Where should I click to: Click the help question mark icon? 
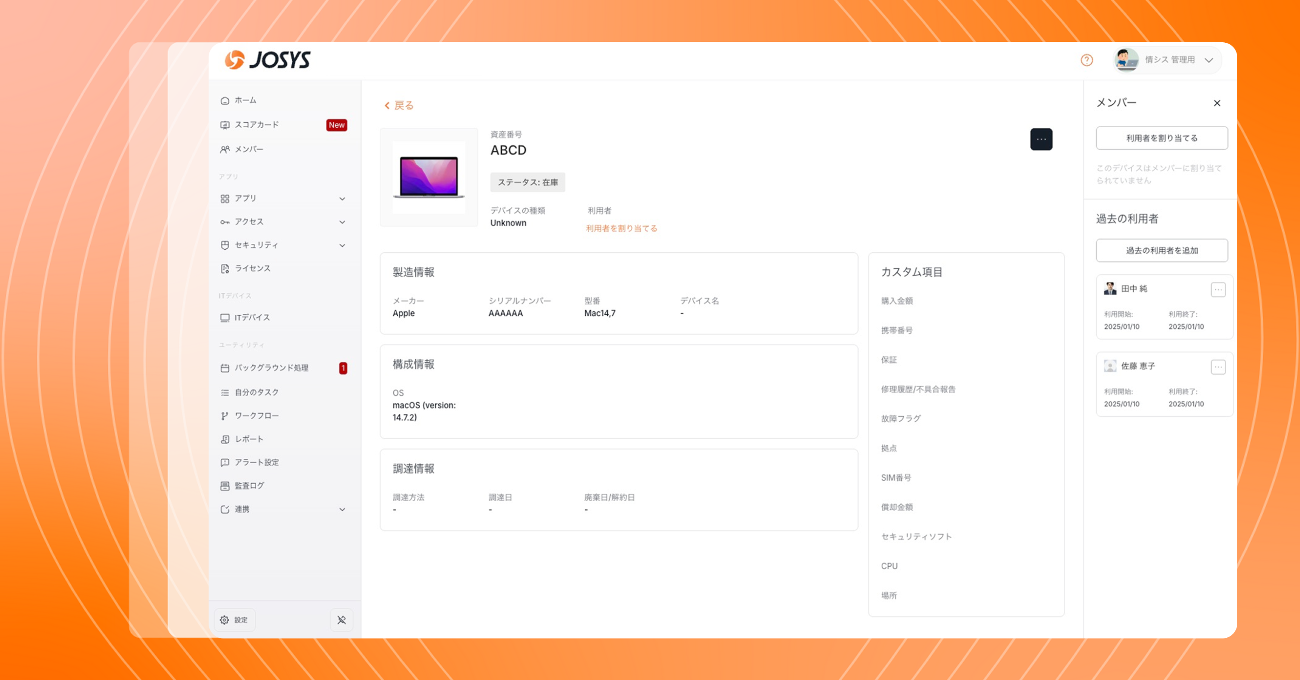coord(1086,60)
